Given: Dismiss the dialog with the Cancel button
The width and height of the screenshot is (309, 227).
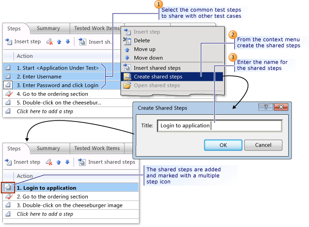Looking at the screenshot, I should click(x=263, y=145).
